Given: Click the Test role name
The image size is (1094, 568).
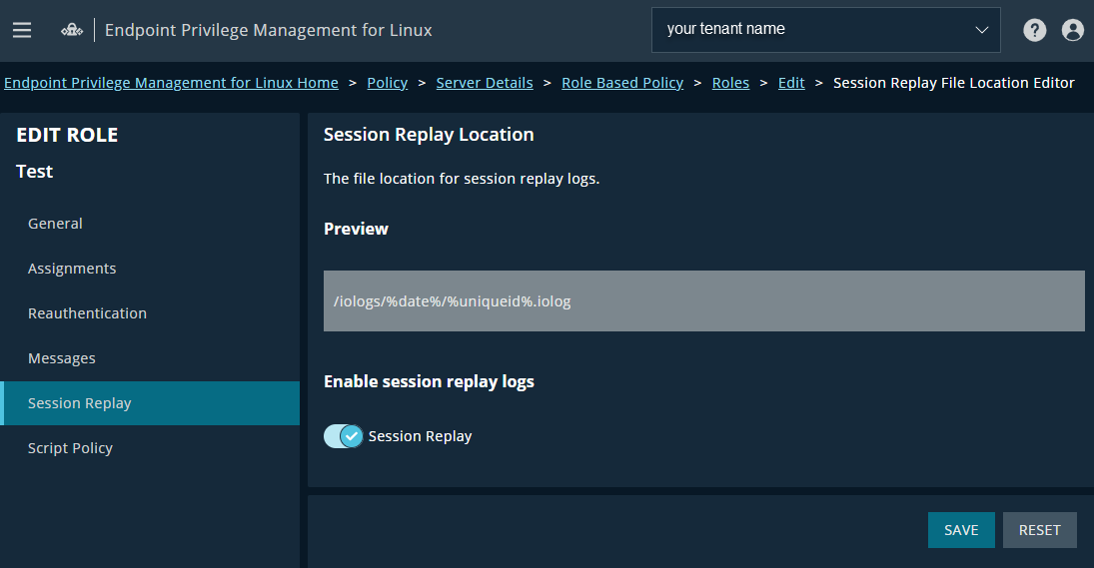Looking at the screenshot, I should (34, 172).
